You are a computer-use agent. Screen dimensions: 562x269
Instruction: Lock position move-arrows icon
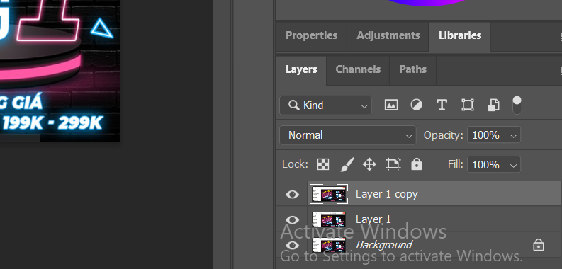[x=369, y=164]
